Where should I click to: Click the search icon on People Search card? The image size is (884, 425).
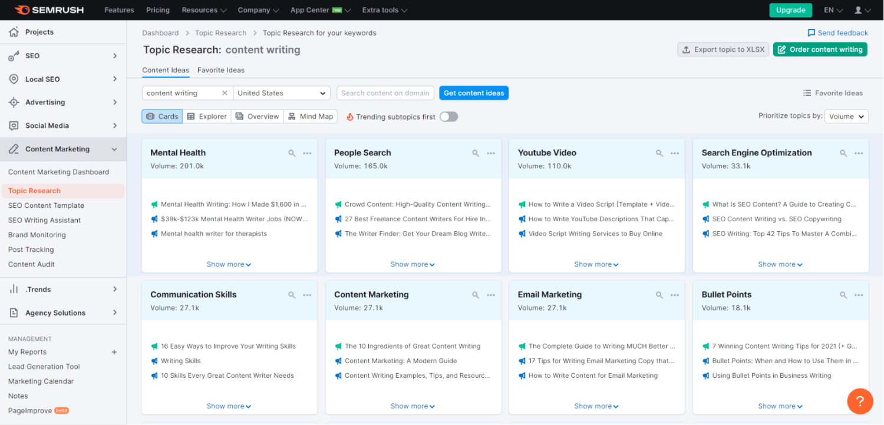476,153
